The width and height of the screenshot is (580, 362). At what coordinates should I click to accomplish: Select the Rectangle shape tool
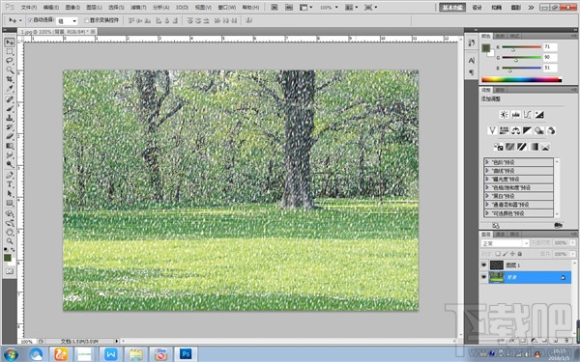[10, 203]
